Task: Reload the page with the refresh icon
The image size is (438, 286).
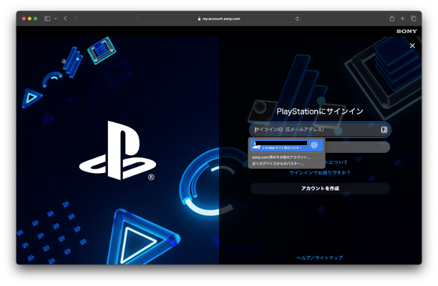Action: pyautogui.click(x=297, y=19)
